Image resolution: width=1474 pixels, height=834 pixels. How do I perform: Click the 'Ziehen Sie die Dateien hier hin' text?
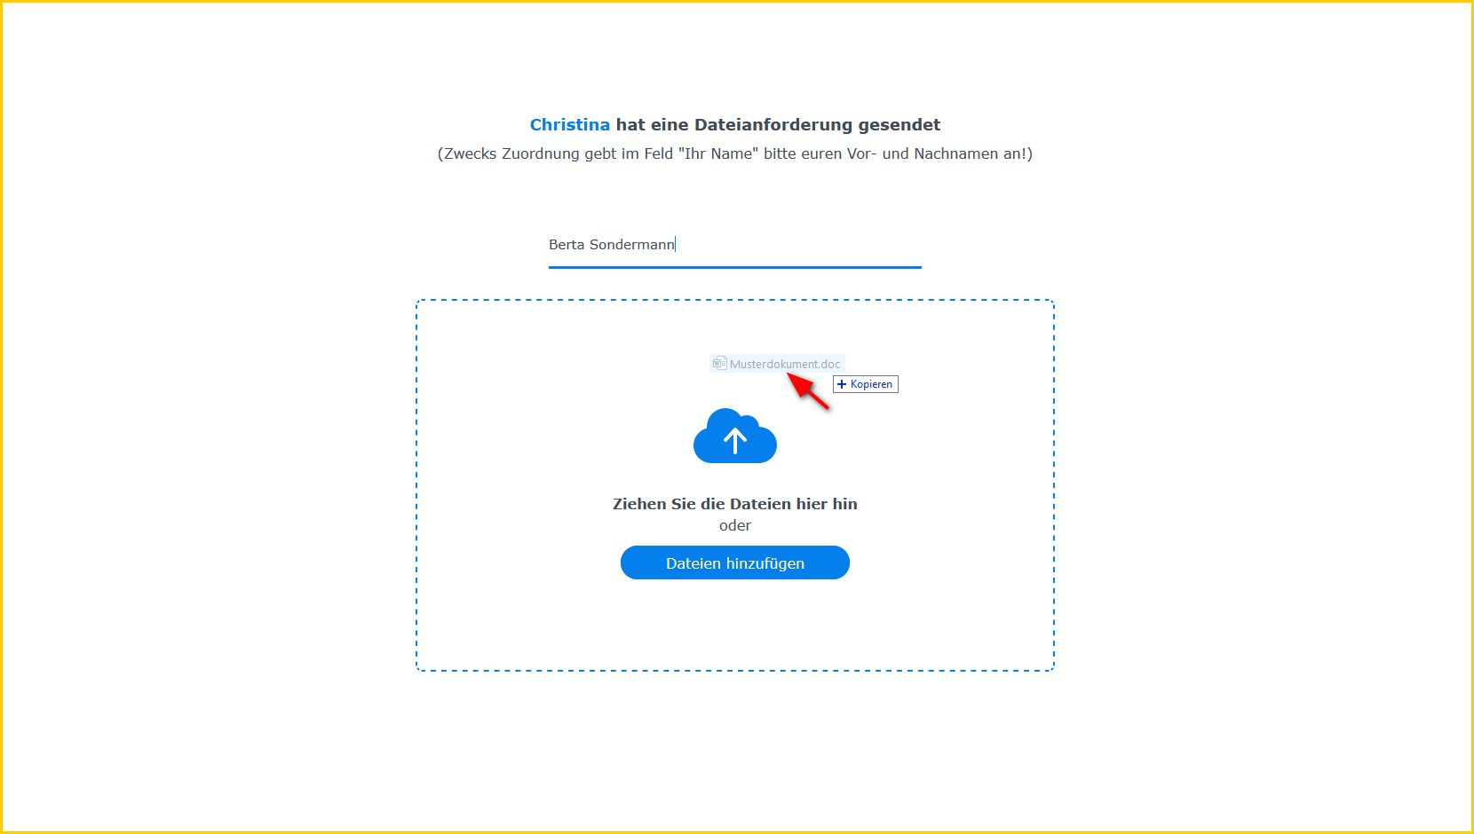pyautogui.click(x=734, y=504)
